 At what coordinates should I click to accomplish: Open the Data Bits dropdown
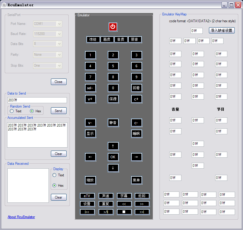pos(59,44)
